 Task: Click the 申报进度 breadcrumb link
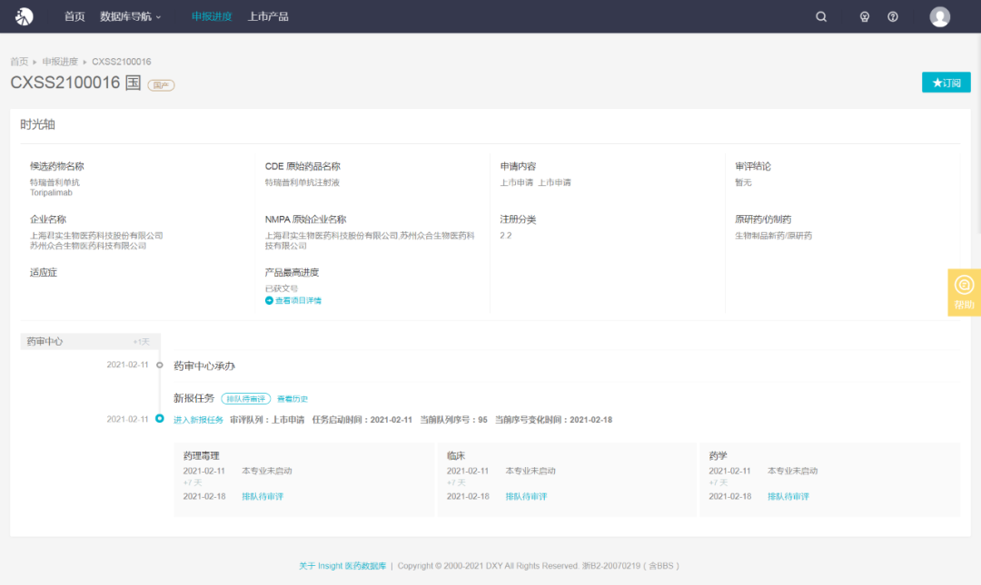coord(60,62)
